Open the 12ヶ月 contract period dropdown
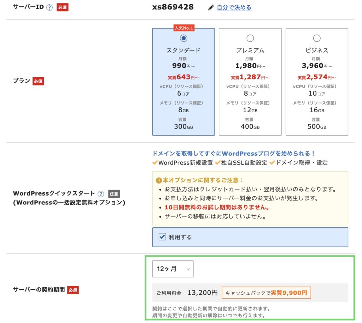 [x=173, y=269]
